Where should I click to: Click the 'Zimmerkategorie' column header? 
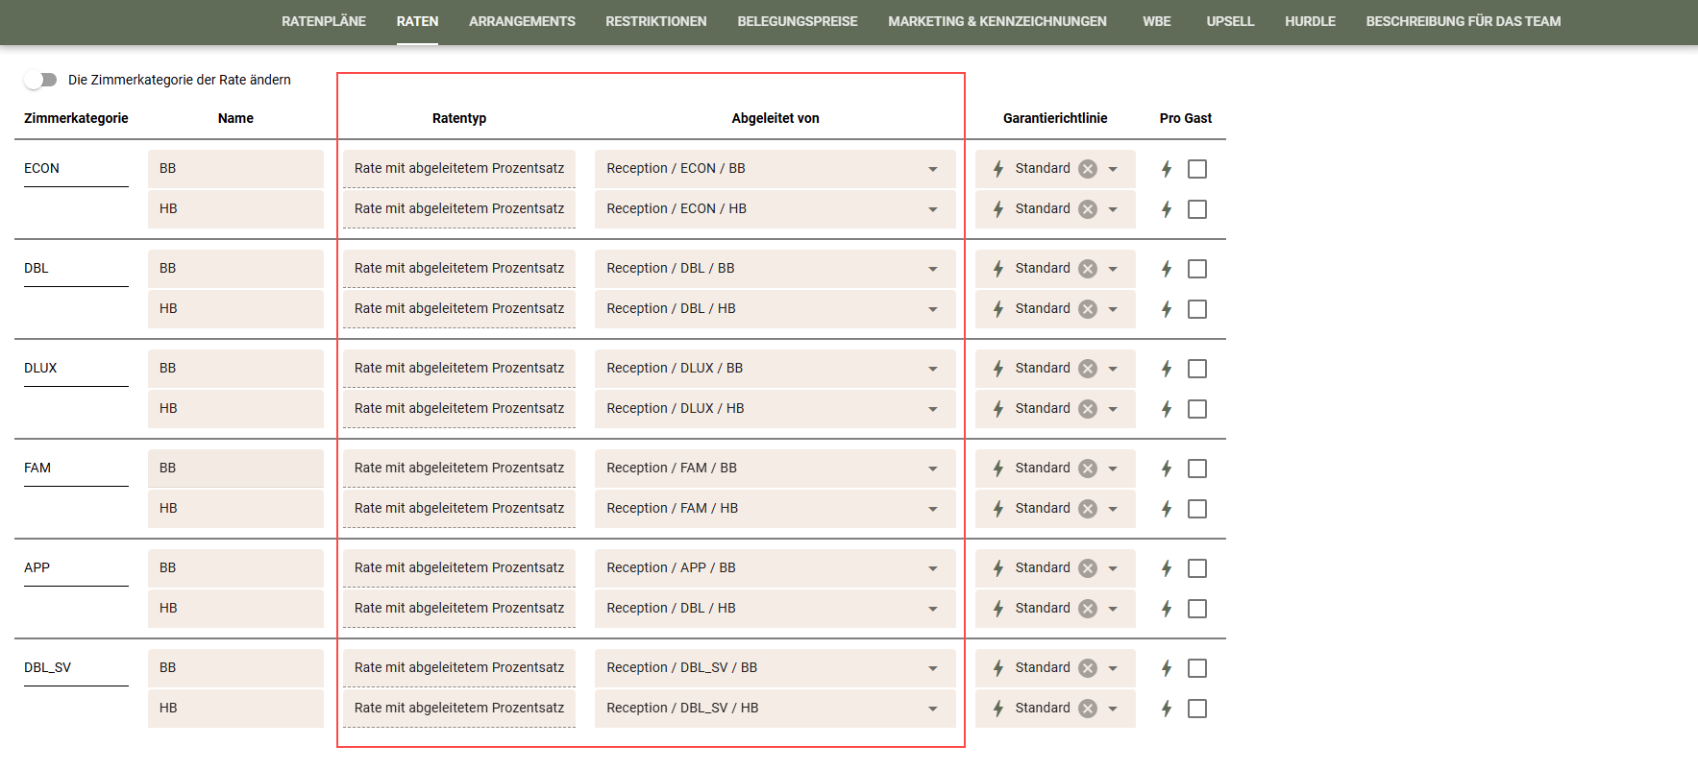76,118
